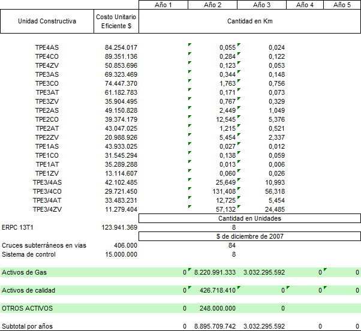Image resolution: width=361 pixels, height=331 pixels.
Task: Click the Año 3 column header
Action: point(261,5)
